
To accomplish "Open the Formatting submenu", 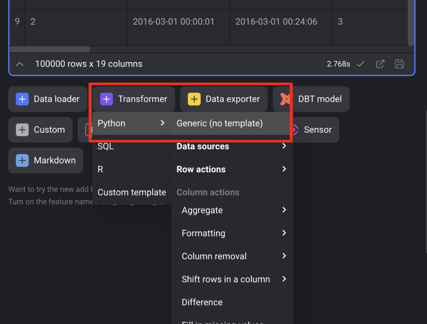I will [234, 233].
